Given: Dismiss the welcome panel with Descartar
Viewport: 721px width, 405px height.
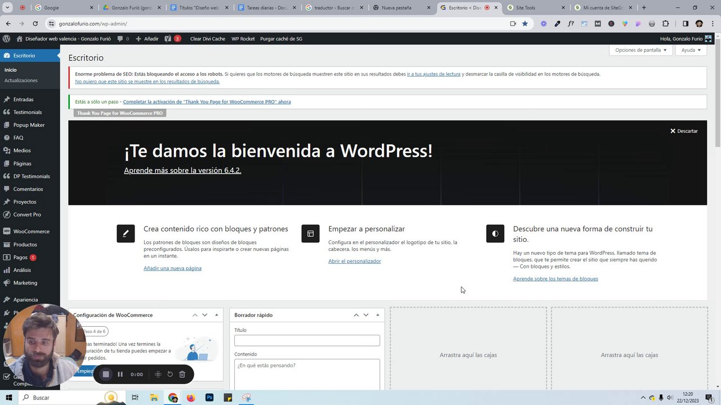Looking at the screenshot, I should [684, 131].
